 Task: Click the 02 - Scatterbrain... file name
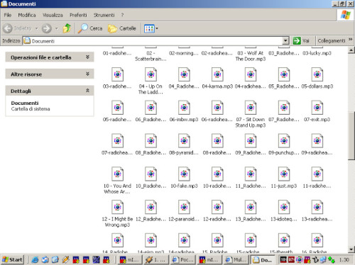coord(151,56)
